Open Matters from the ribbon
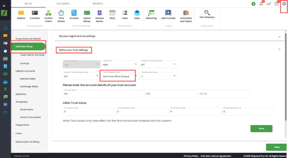 coord(21,15)
